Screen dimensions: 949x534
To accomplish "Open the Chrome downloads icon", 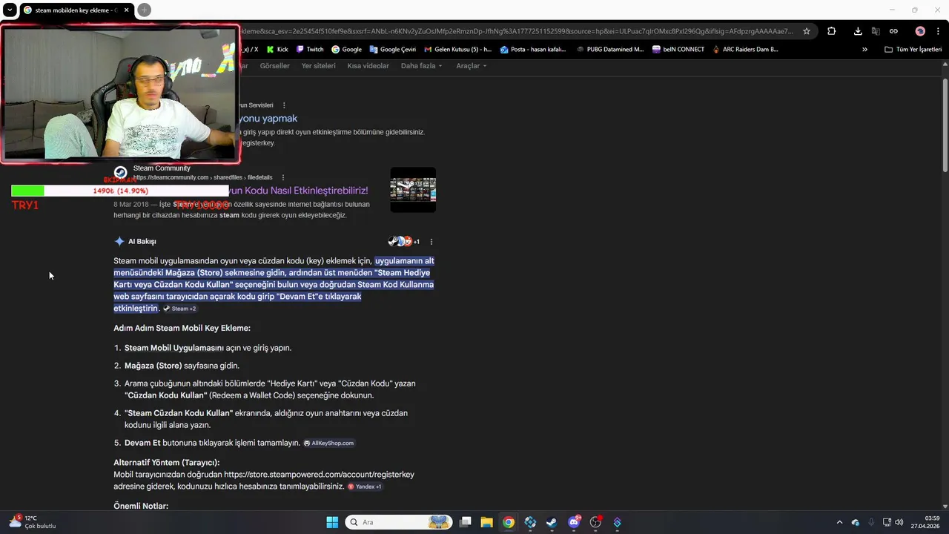I will coord(858,31).
